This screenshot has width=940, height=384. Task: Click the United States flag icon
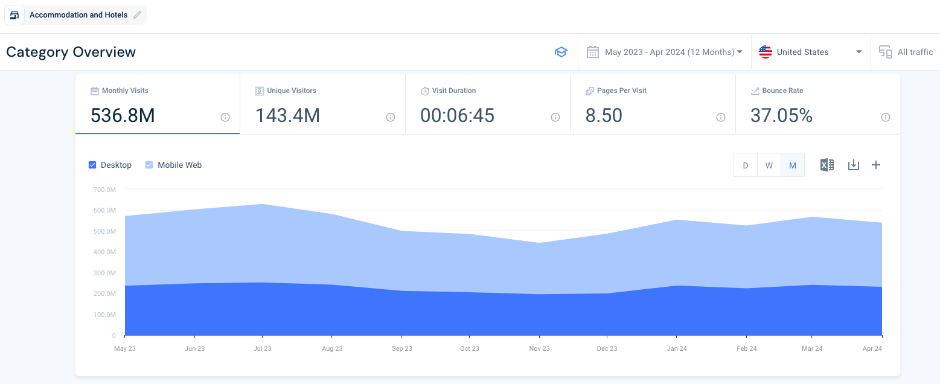(764, 52)
